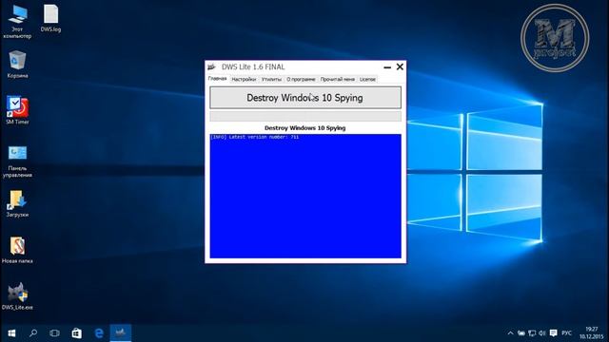Open Task View from the taskbar

coord(55,333)
